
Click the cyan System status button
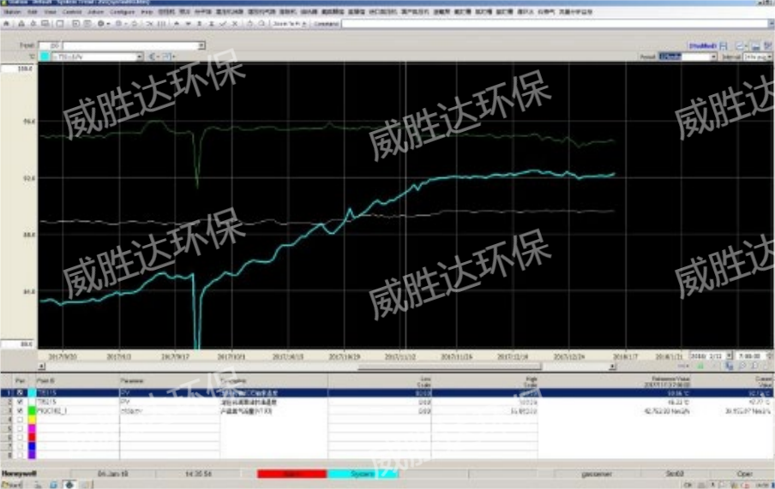[360, 473]
